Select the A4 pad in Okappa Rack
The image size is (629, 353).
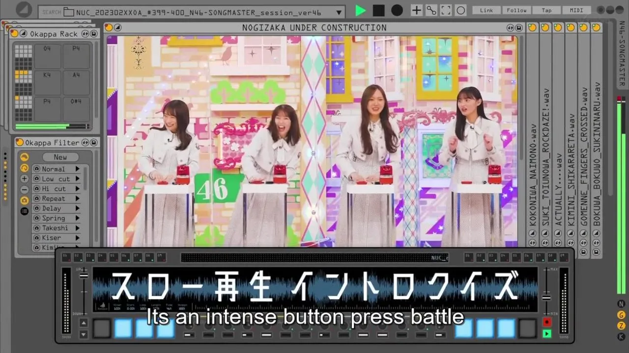coord(76,82)
